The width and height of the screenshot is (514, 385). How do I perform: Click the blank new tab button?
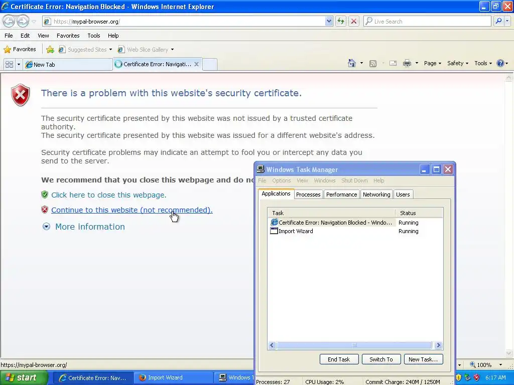tap(210, 64)
